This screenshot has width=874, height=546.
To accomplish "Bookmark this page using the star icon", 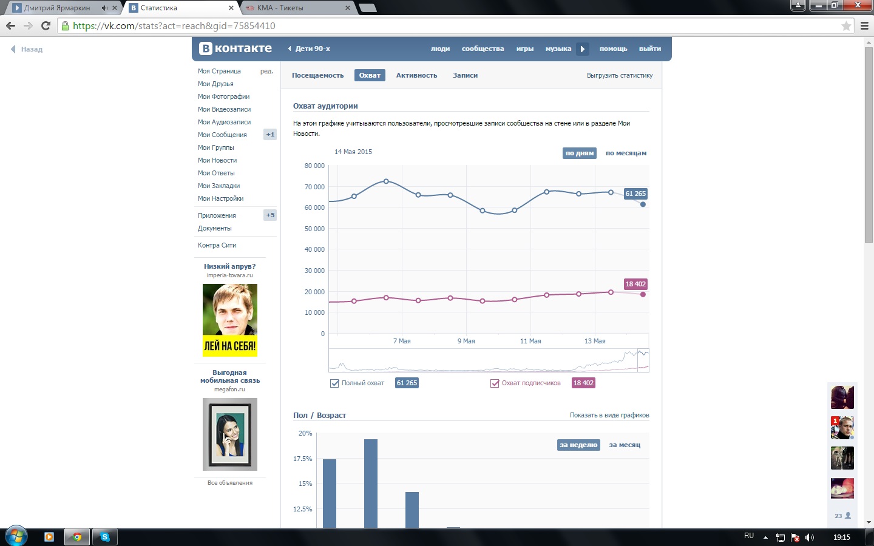I will click(846, 26).
